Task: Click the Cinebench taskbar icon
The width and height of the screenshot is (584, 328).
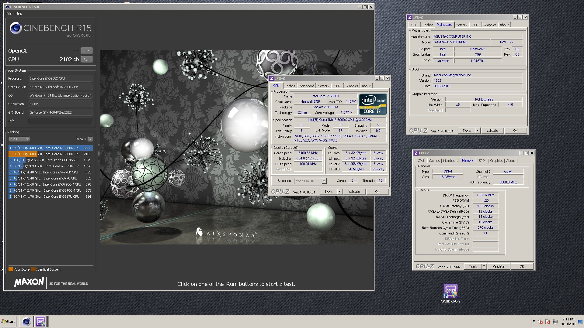Action: point(26,321)
